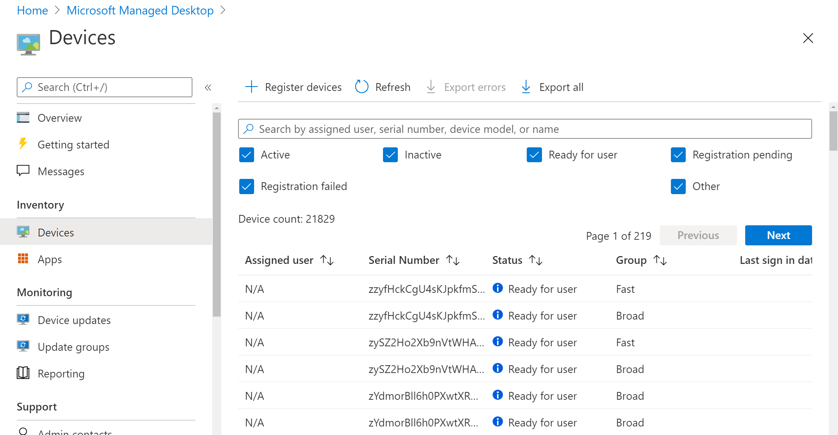Click the Update groups icon
The image size is (838, 435).
pyautogui.click(x=23, y=346)
